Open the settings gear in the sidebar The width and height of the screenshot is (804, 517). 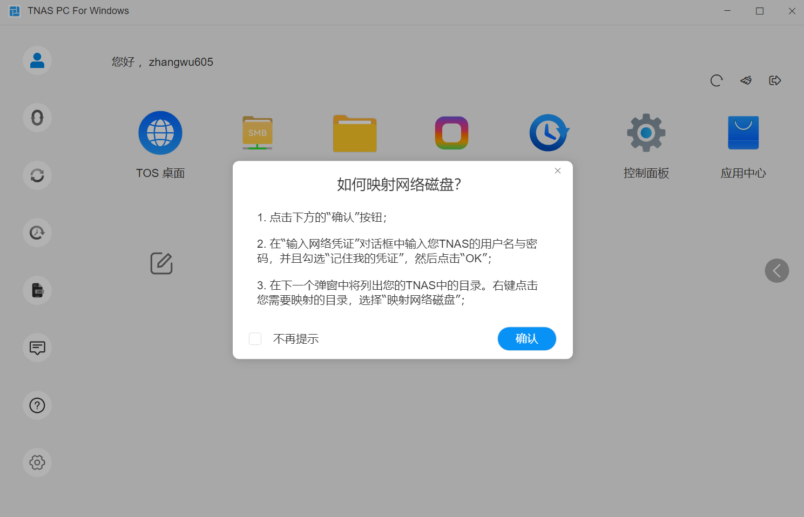37,462
